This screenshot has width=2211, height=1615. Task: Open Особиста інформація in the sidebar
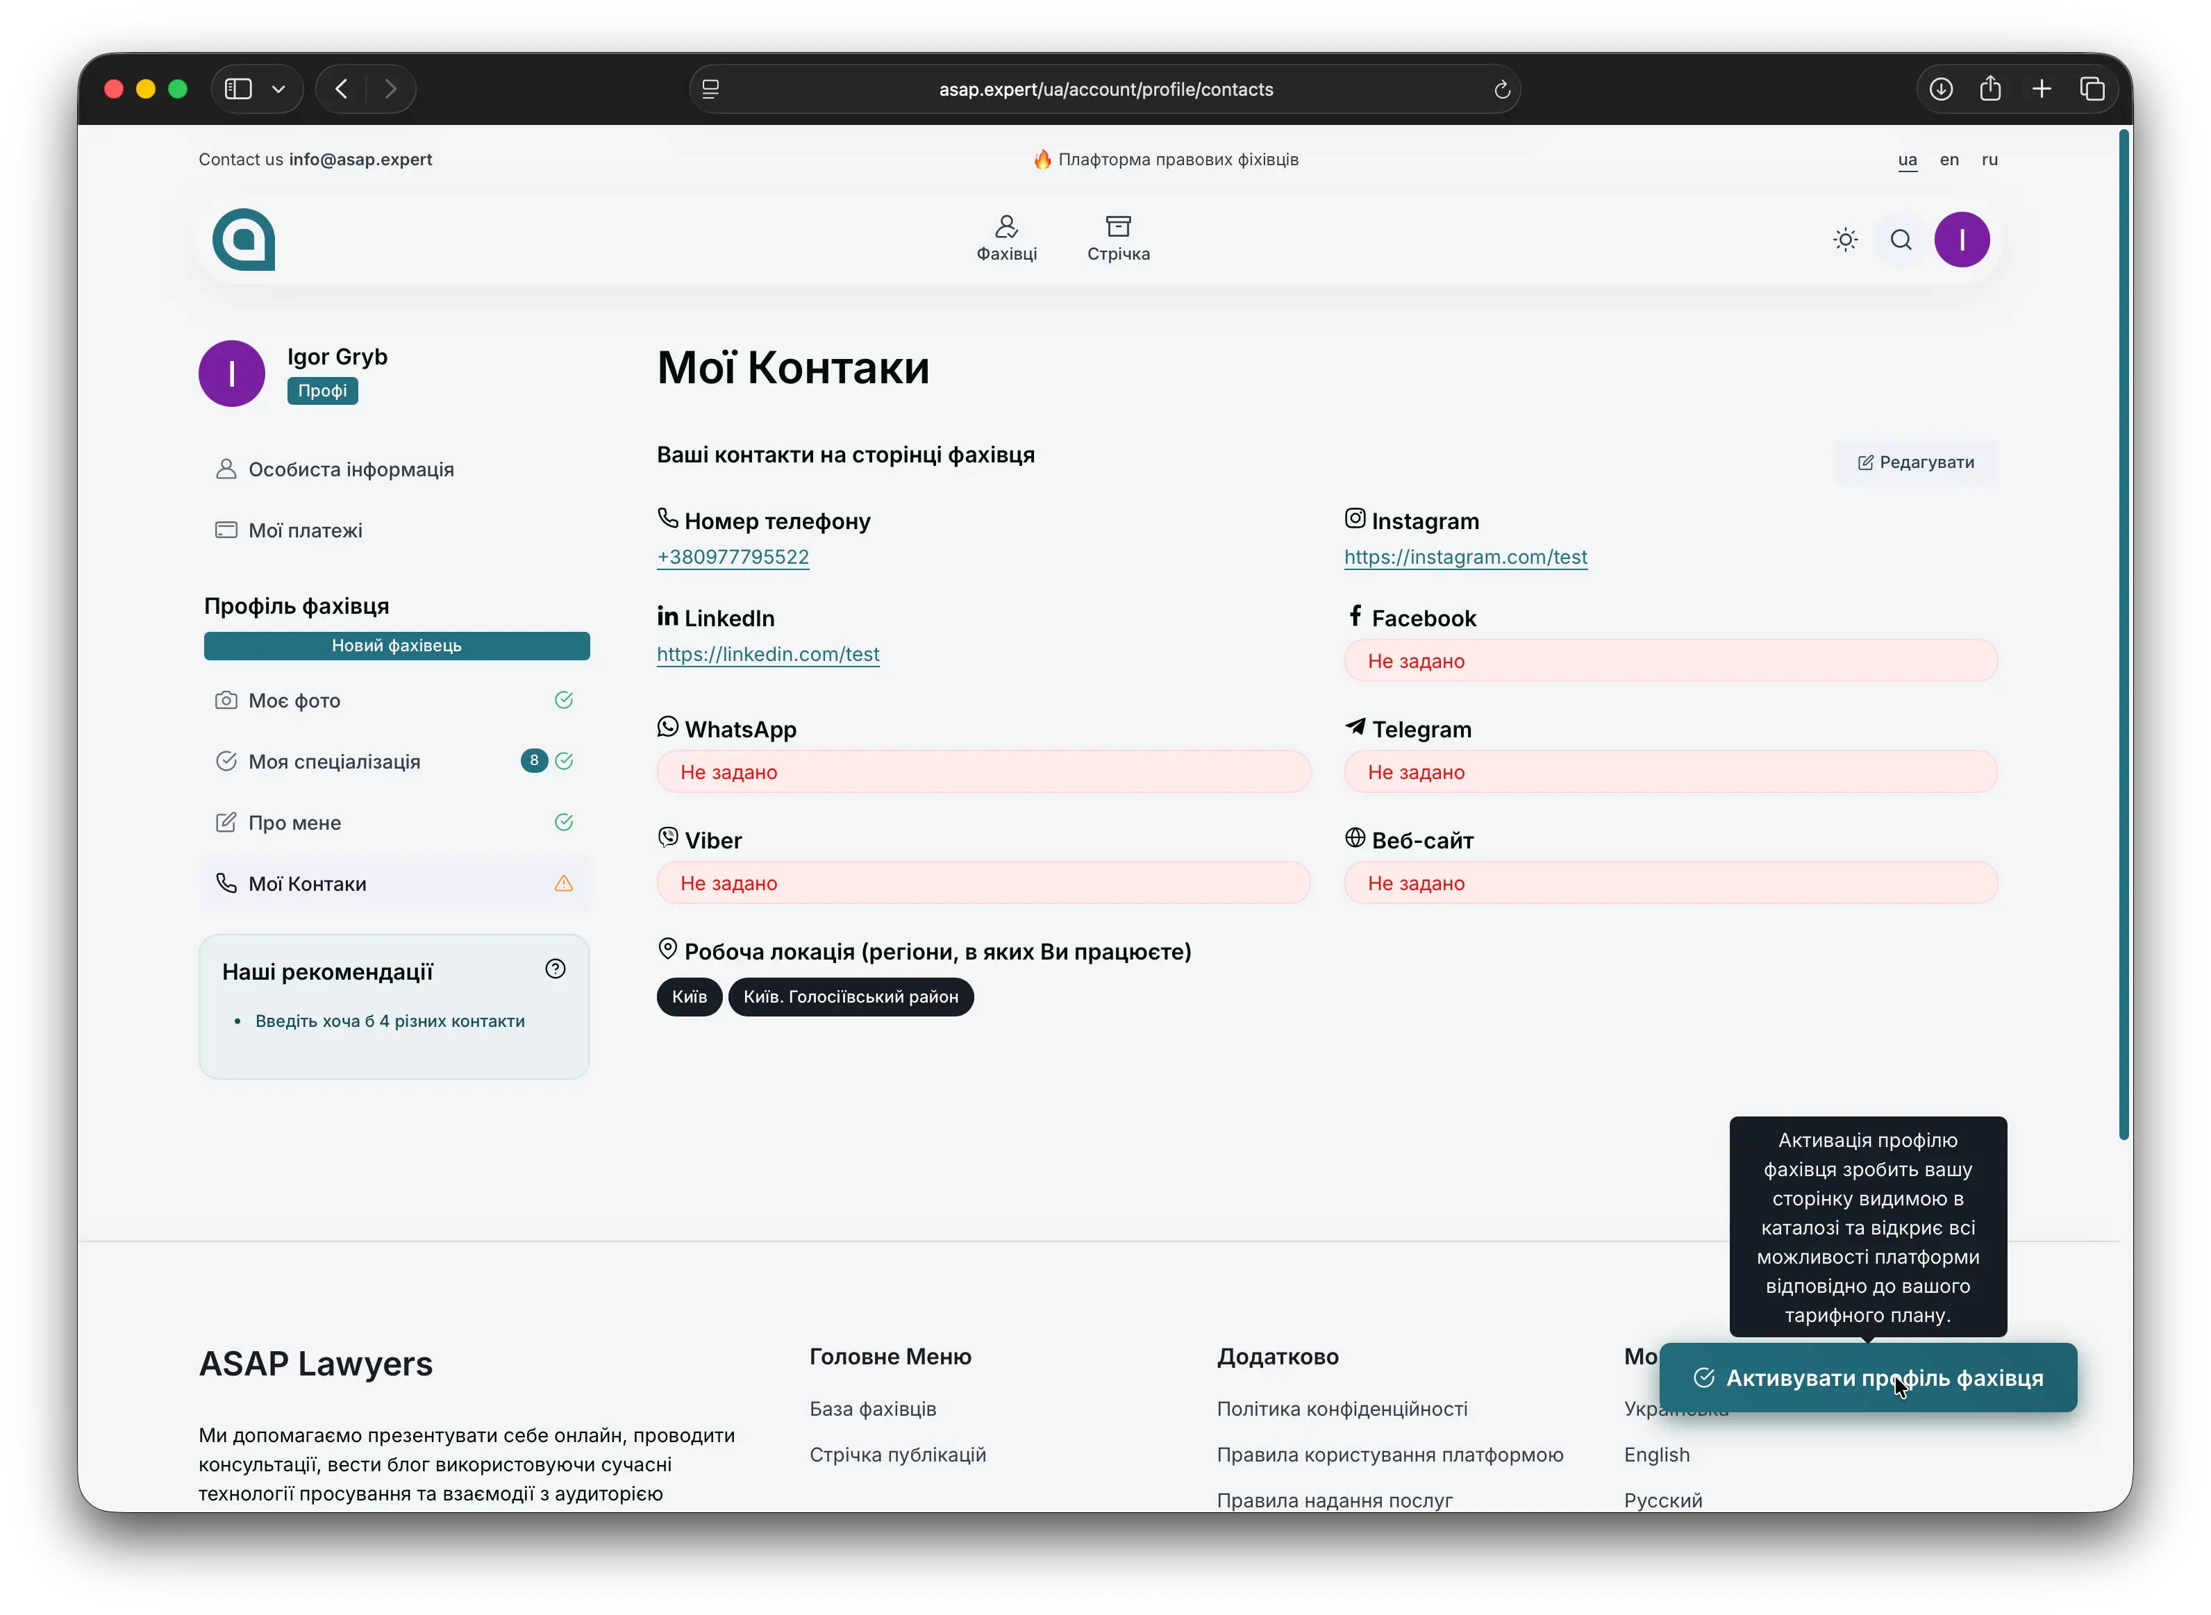(x=350, y=469)
